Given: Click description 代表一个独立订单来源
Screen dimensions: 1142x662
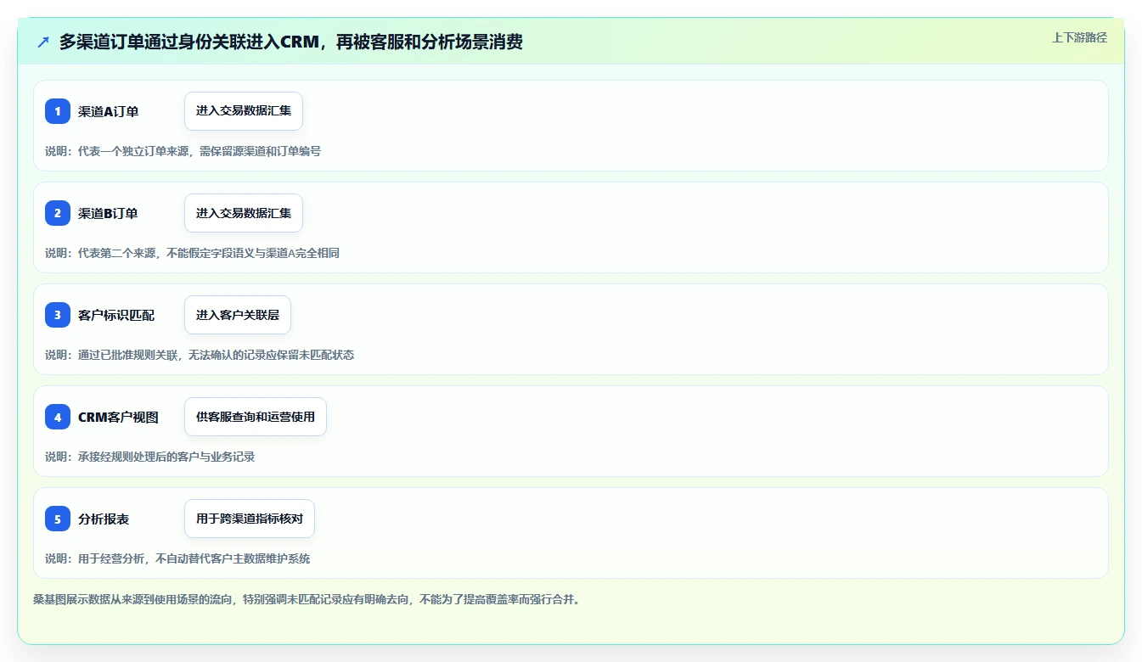Looking at the screenshot, I should [183, 151].
